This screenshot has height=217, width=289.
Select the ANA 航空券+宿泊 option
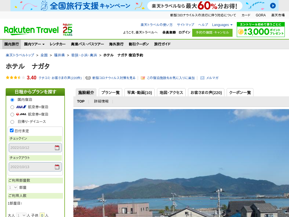coord(12,107)
